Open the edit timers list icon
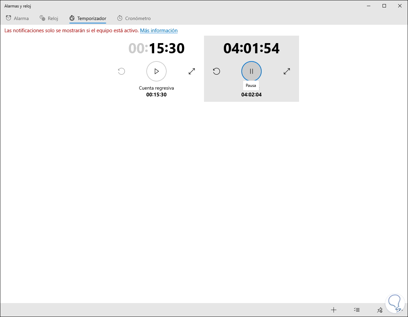This screenshot has width=408, height=317. tap(357, 310)
